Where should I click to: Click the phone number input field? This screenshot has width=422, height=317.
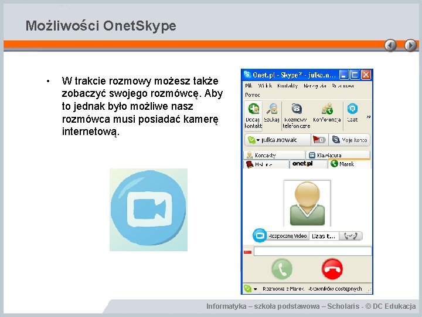point(312,251)
